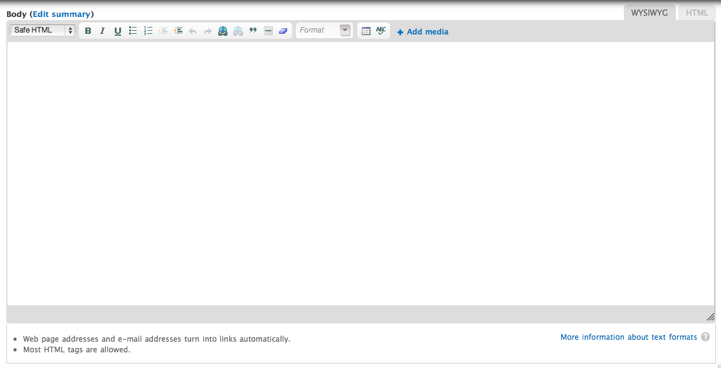Insert a blockquote

coord(253,31)
